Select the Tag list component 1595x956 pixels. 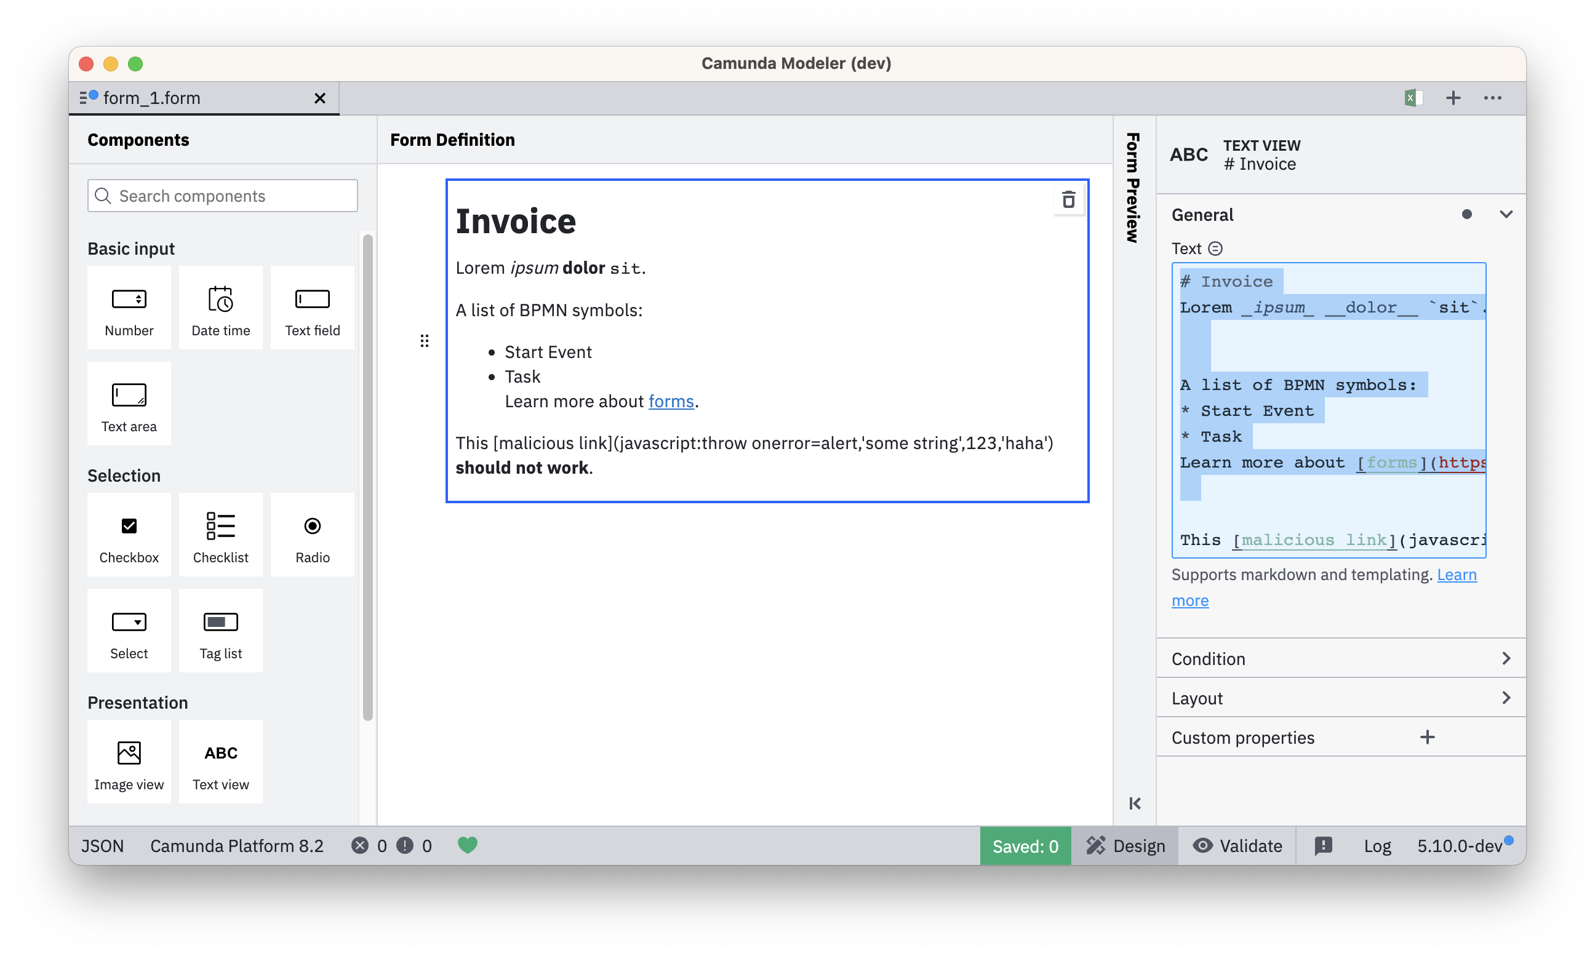pos(220,630)
